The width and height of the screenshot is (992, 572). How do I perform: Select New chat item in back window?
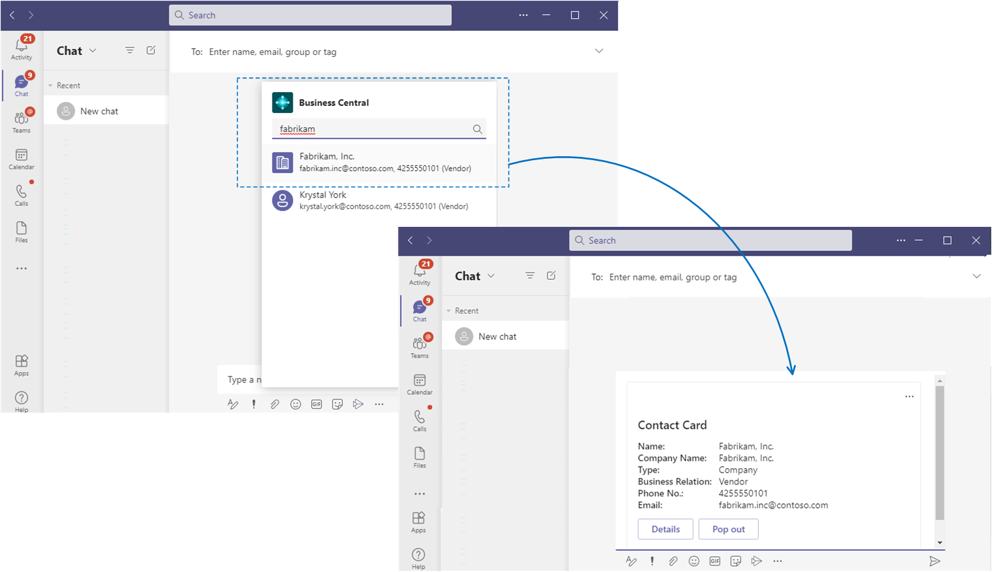coord(106,111)
